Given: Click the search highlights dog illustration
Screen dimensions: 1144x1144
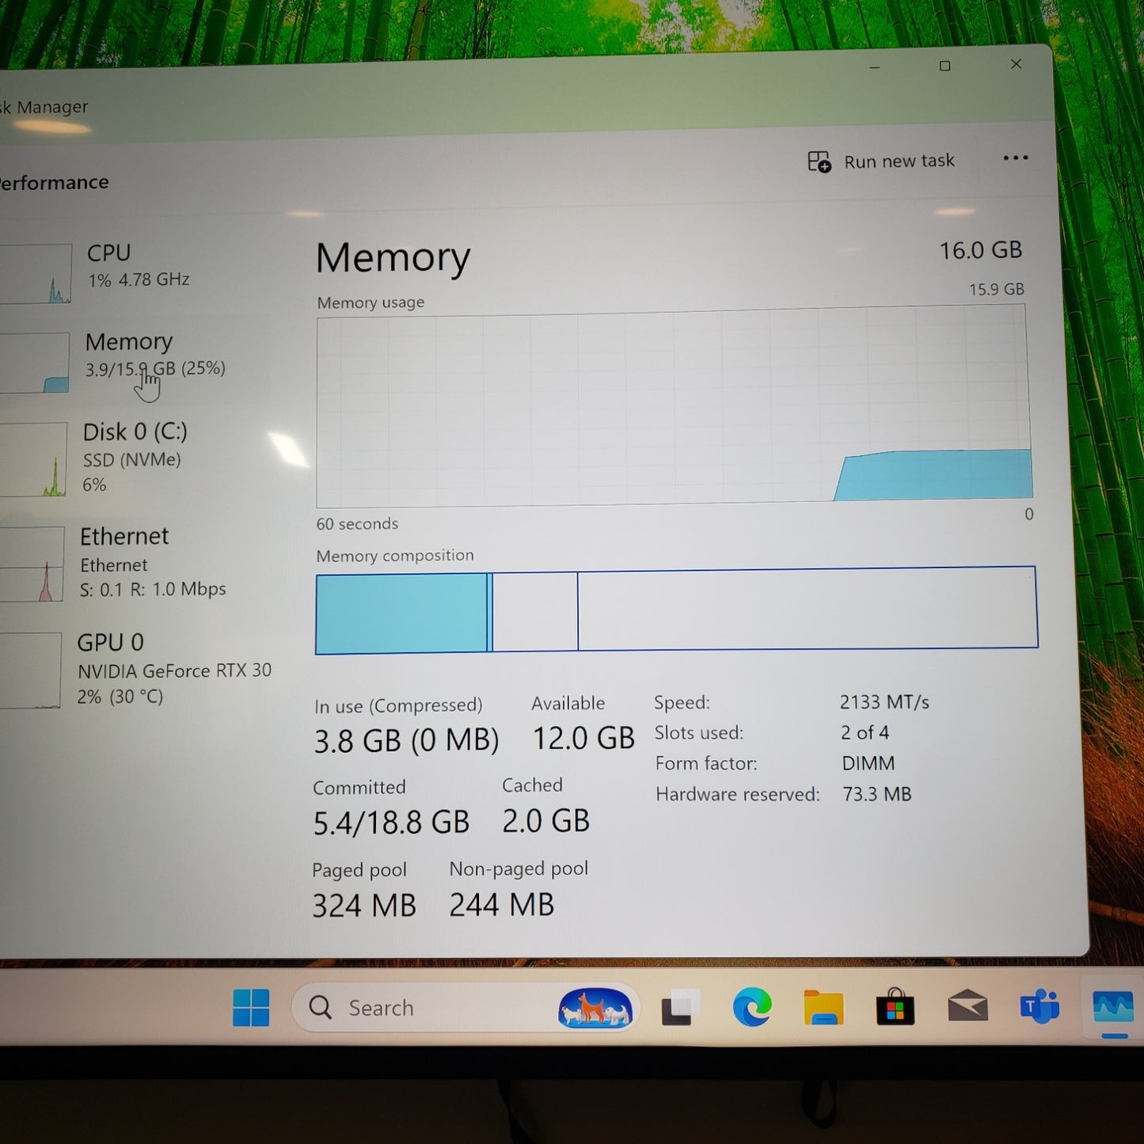Looking at the screenshot, I should click(595, 1008).
